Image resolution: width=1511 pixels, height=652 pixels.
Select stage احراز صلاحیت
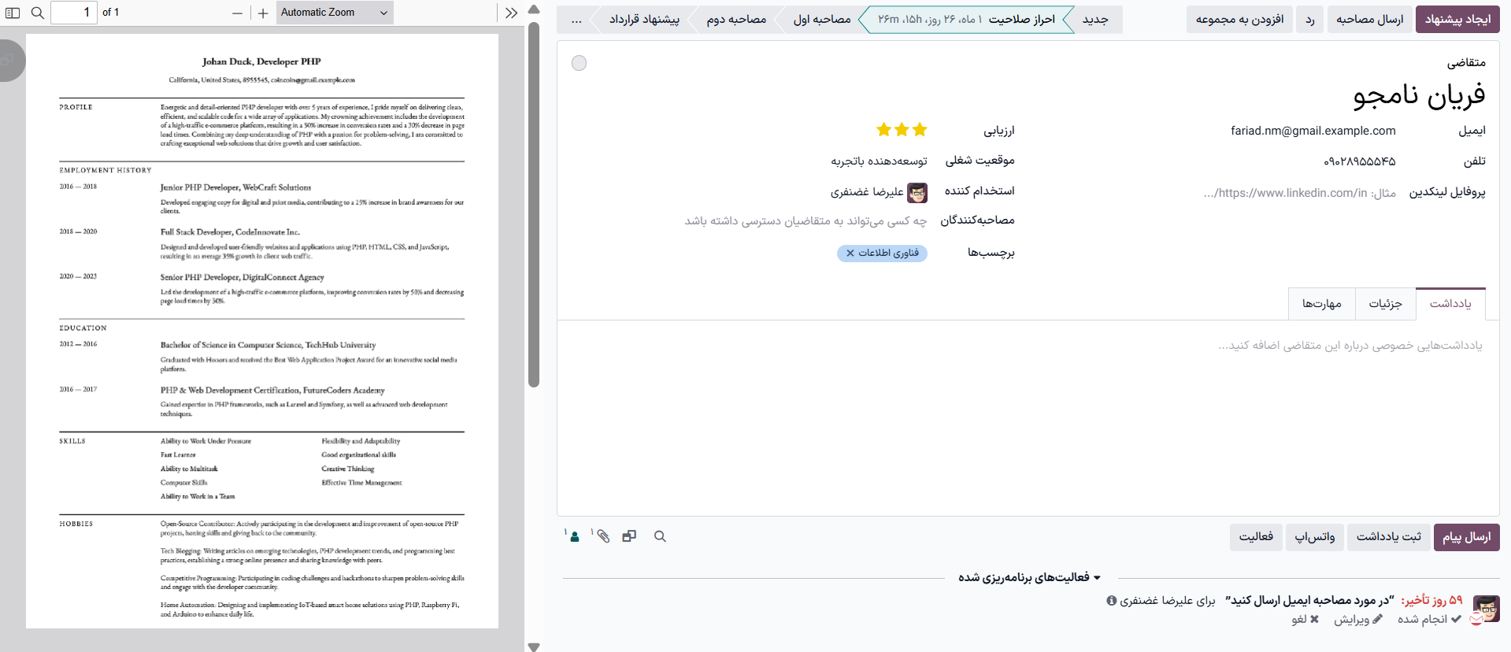point(966,20)
